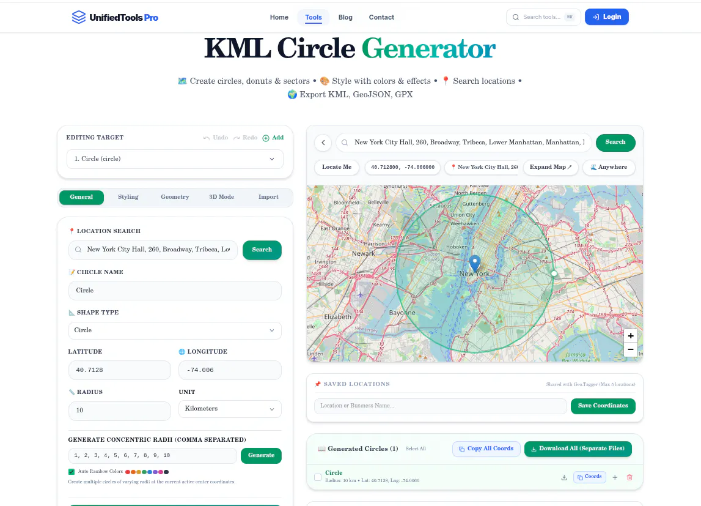Viewport: 701px width, 506px height.
Task: Zoom in on the map
Action: [x=630, y=335]
